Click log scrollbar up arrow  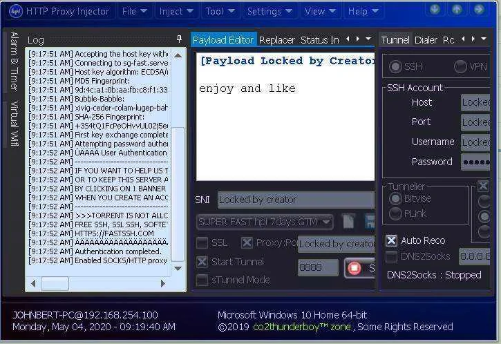click(178, 55)
